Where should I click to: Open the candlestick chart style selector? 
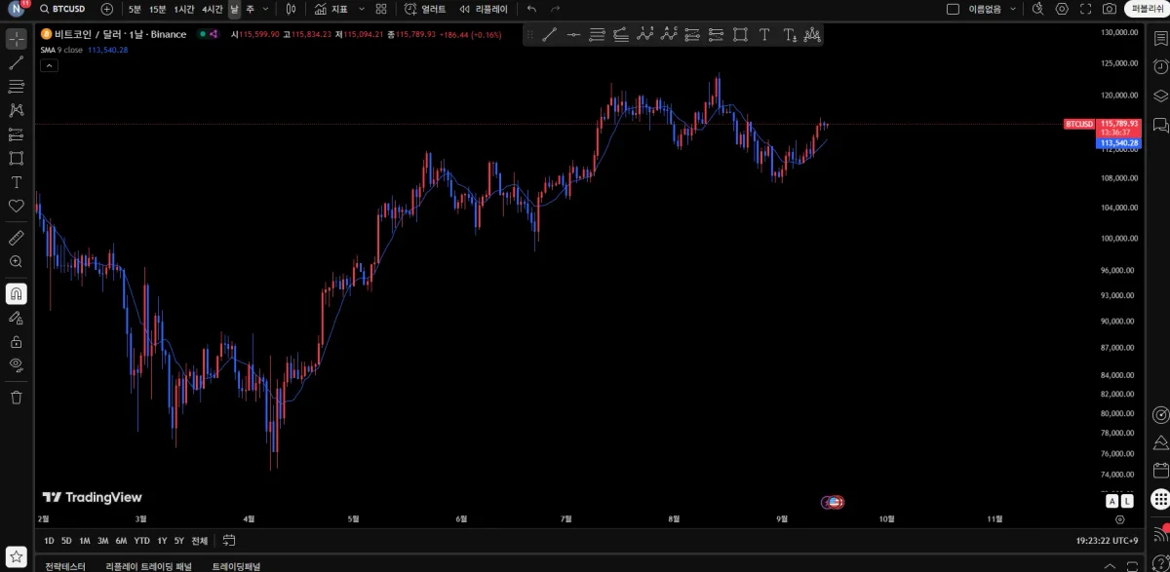[291, 9]
